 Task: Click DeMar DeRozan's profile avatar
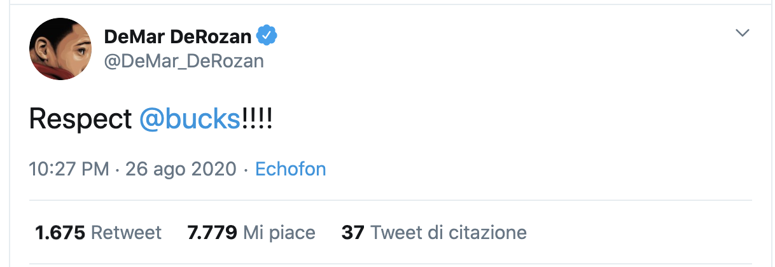[x=60, y=49]
